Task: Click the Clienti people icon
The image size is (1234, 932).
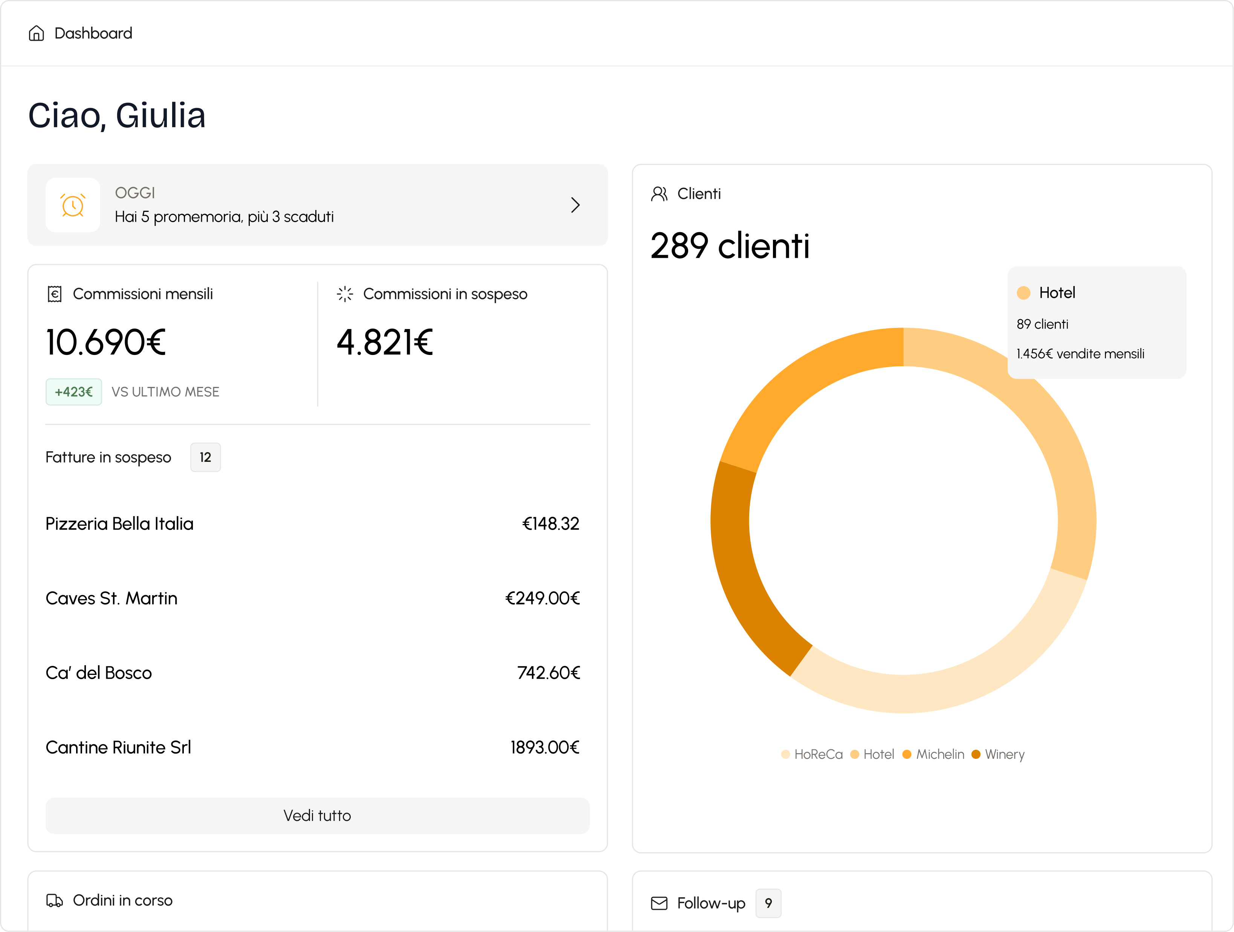Action: [x=659, y=194]
